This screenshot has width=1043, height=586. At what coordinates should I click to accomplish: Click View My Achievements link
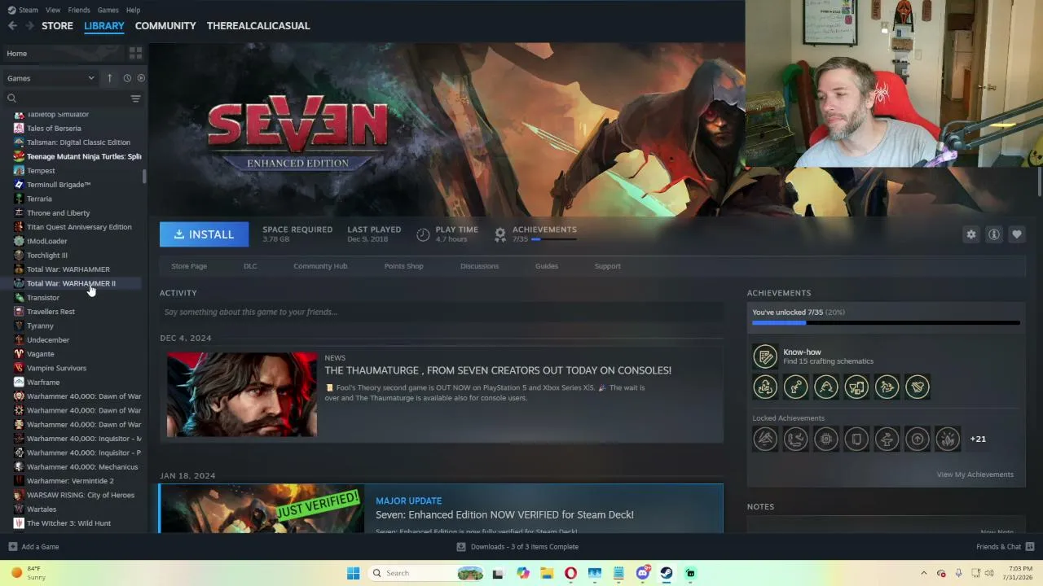click(975, 474)
